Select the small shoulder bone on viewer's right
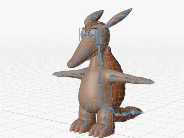184x138 pixels. 108,72
